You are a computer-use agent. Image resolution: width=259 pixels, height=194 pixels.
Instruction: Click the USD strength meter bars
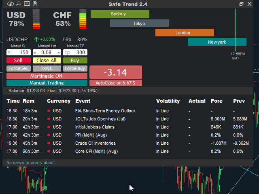pos(36,19)
